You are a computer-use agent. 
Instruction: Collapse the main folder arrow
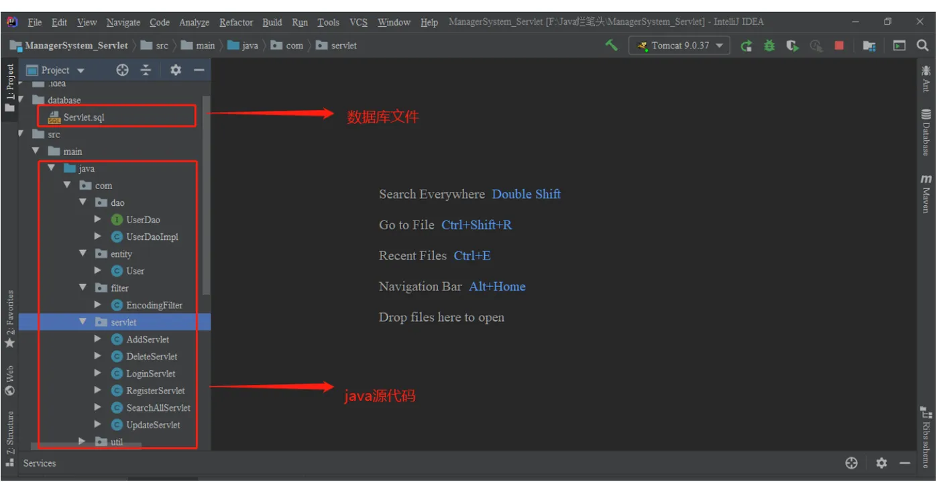[x=36, y=151]
